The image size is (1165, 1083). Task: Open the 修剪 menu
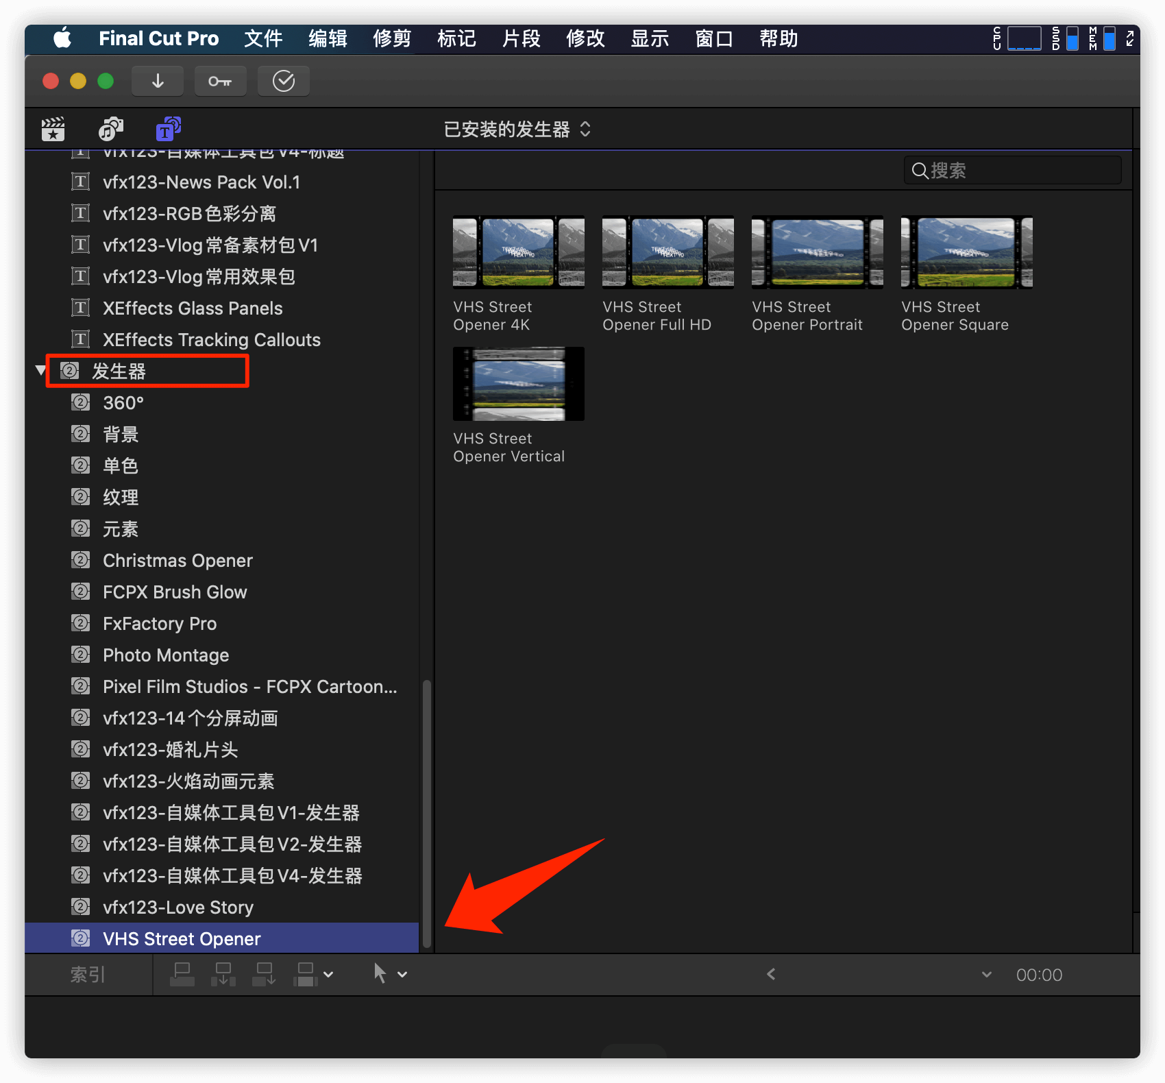(392, 38)
